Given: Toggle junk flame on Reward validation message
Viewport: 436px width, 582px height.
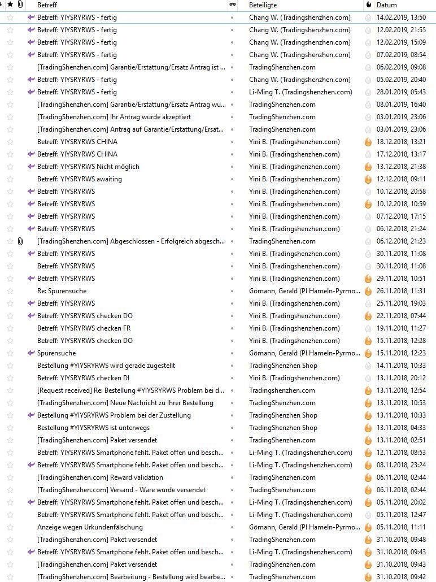Looking at the screenshot, I should pos(368,477).
